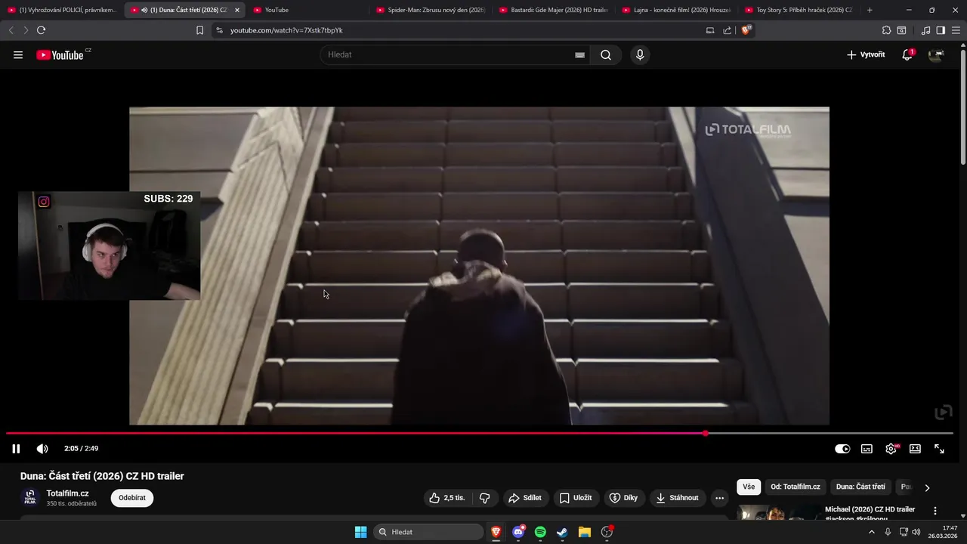
Task: Open Brave Shields lion icon
Action: tap(746, 30)
